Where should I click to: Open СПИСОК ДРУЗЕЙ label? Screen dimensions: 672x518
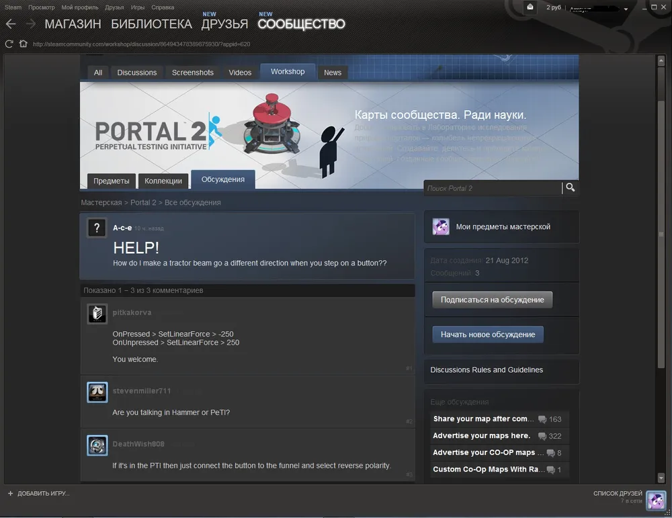(618, 493)
